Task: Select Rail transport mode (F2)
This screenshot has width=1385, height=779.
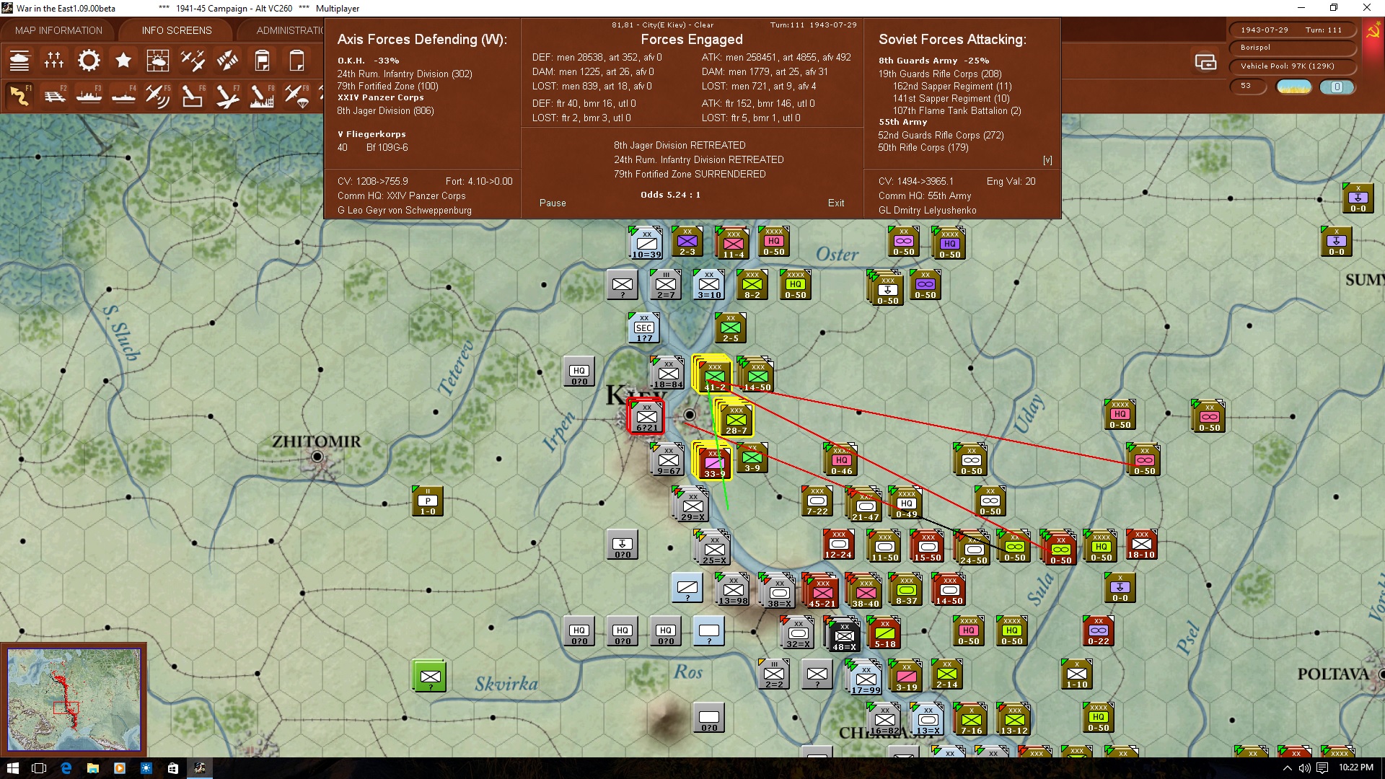Action: pos(54,95)
